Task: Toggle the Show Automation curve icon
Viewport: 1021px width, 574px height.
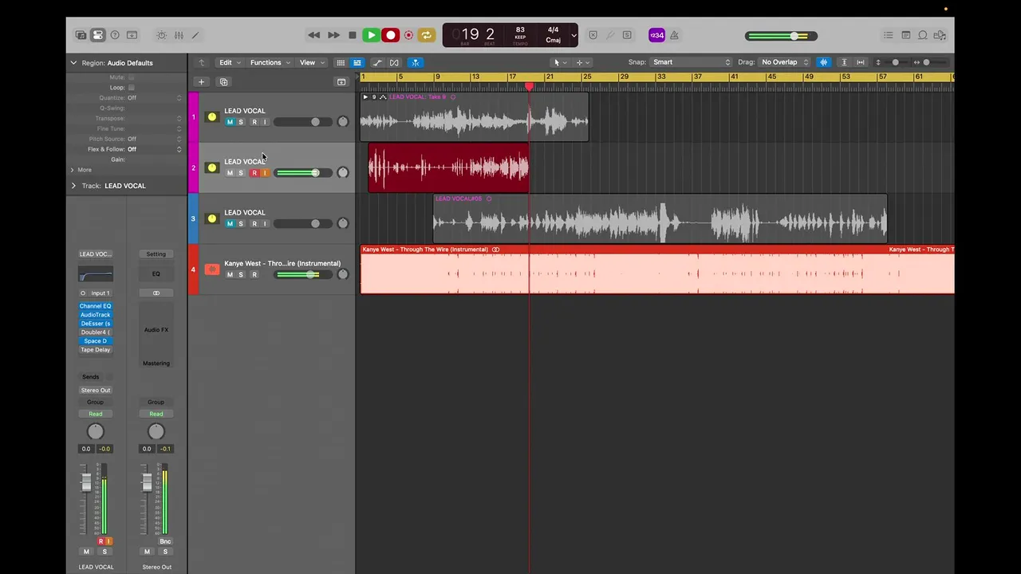Action: pos(377,62)
